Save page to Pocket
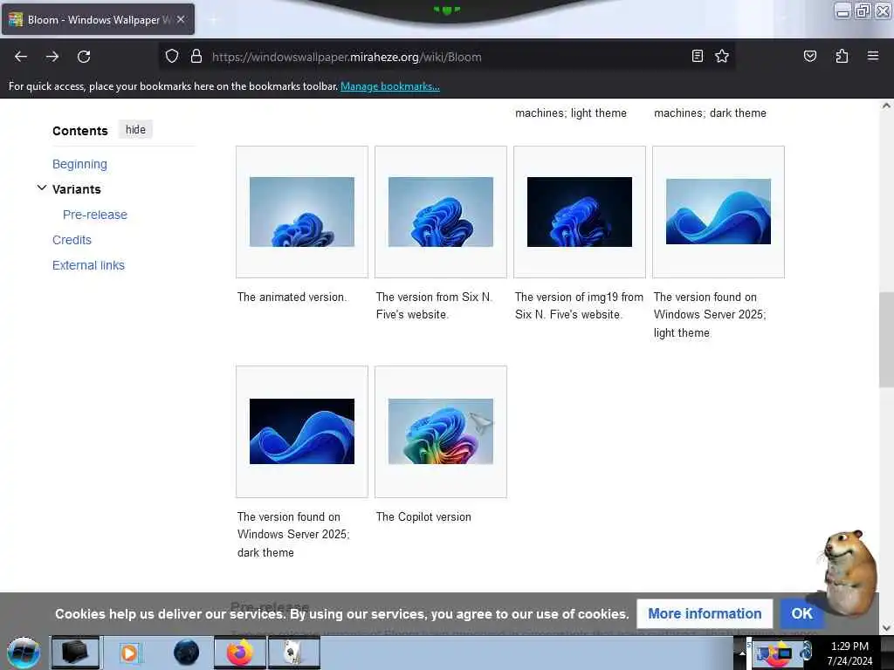894x670 pixels. pyautogui.click(x=809, y=56)
